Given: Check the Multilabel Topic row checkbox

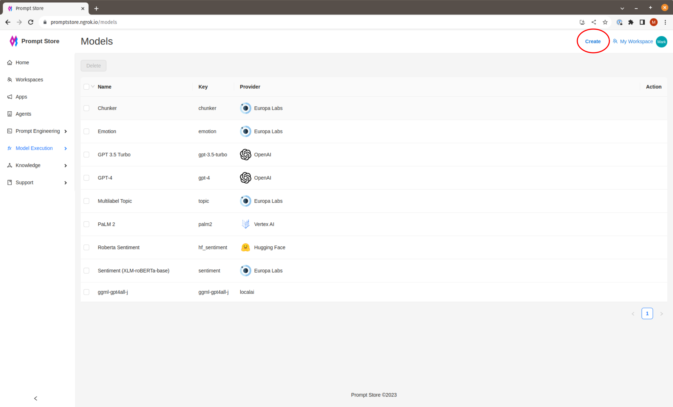Looking at the screenshot, I should [x=87, y=201].
